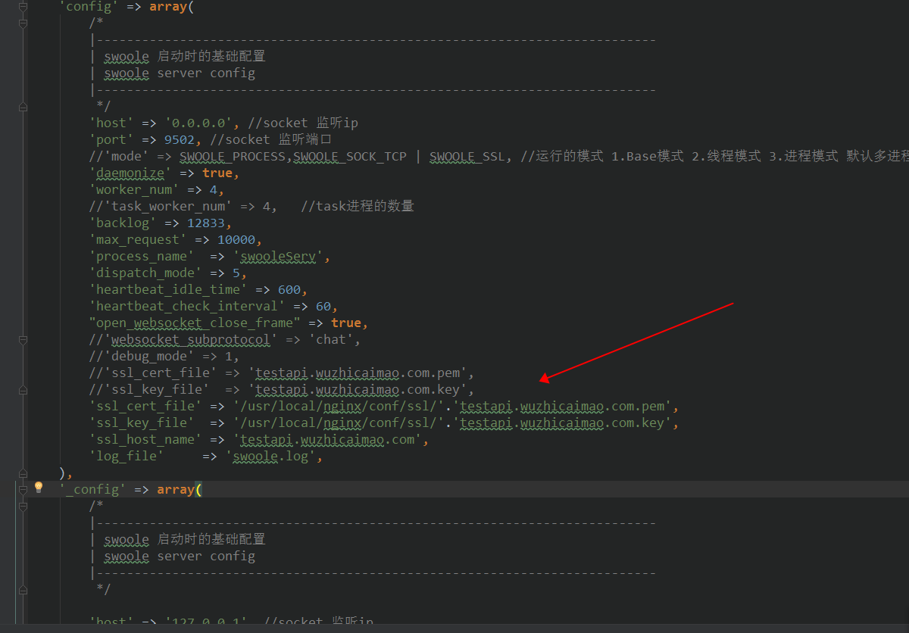Click the commented 'task_worker_num' key
The width and height of the screenshot is (909, 633).
(168, 206)
